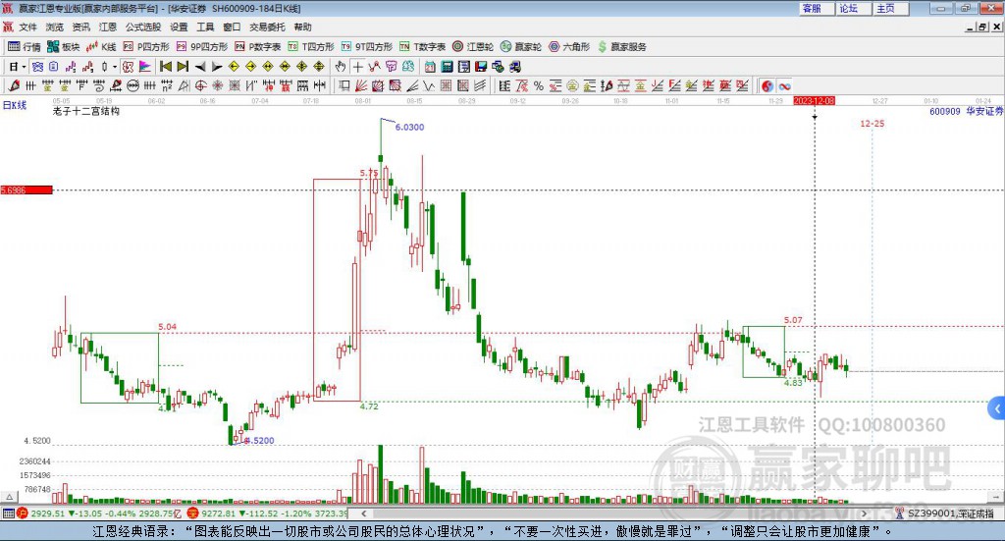1005x541 pixels.
Task: Click the 主页 homepage button
Action: tap(891, 8)
